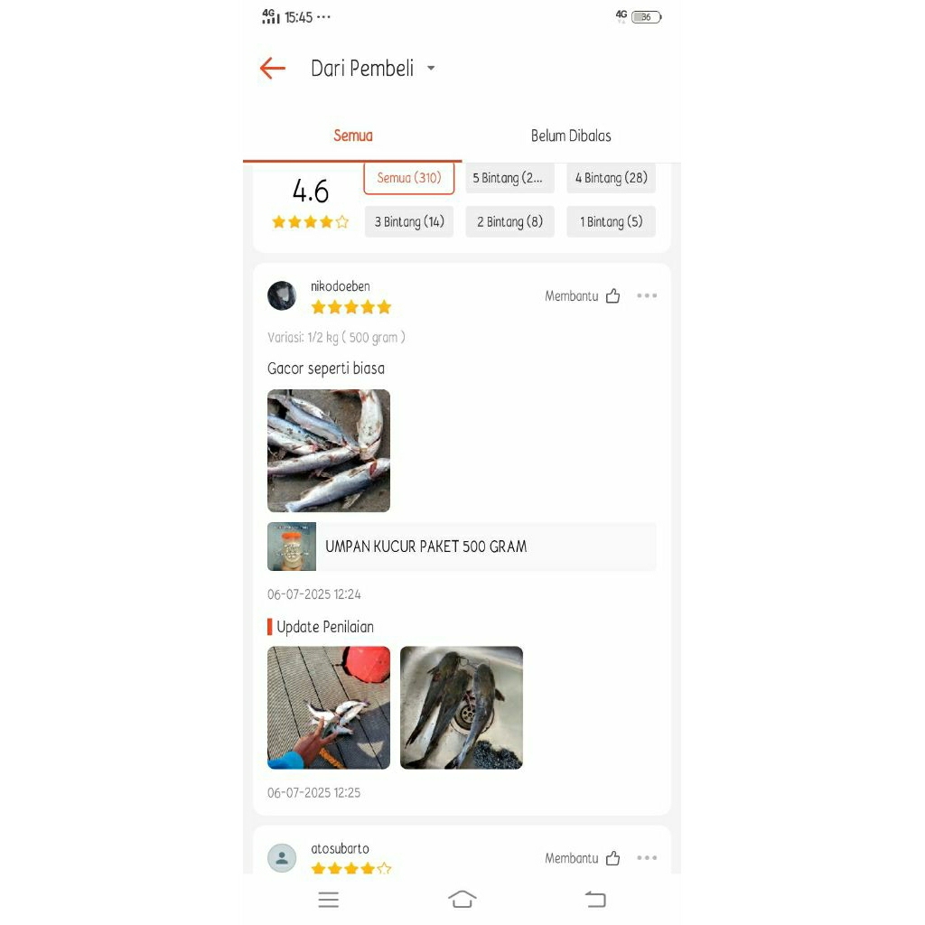Image resolution: width=925 pixels, height=925 pixels.
Task: Show only 3 Bintang (14) reviews
Action: [409, 222]
